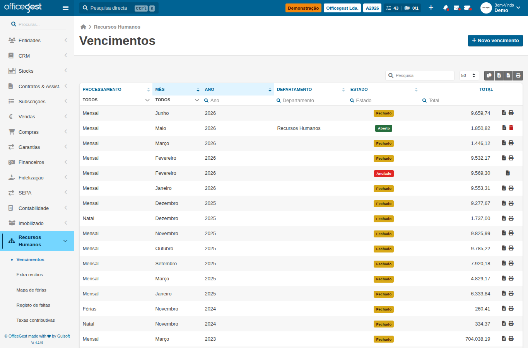Sort by the Departamento column header
Viewport: 528px width, 348px height.
coord(311,89)
